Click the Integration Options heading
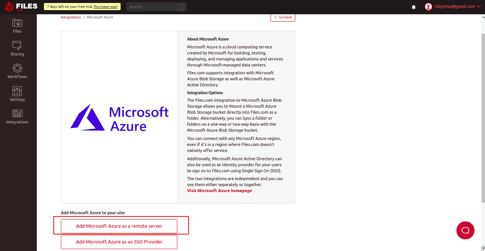Viewport: 485px width, 251px height. pyautogui.click(x=205, y=93)
